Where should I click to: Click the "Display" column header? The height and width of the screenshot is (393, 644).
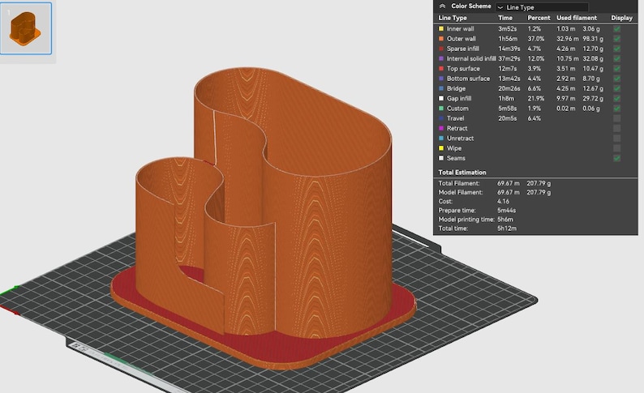tap(621, 18)
